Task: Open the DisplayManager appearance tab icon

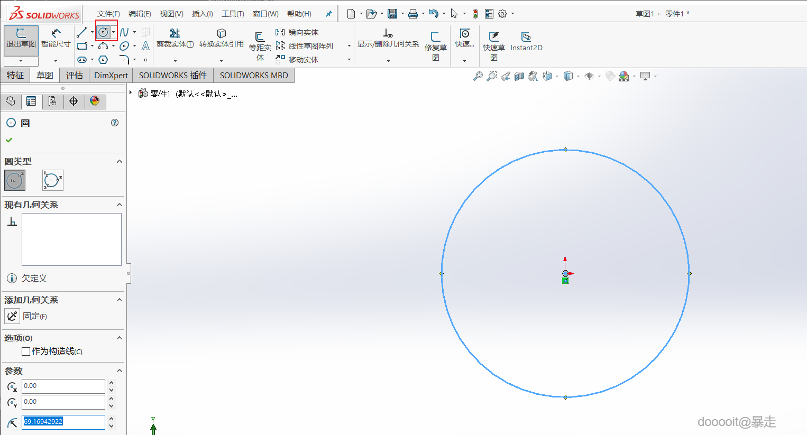Action: tap(95, 101)
